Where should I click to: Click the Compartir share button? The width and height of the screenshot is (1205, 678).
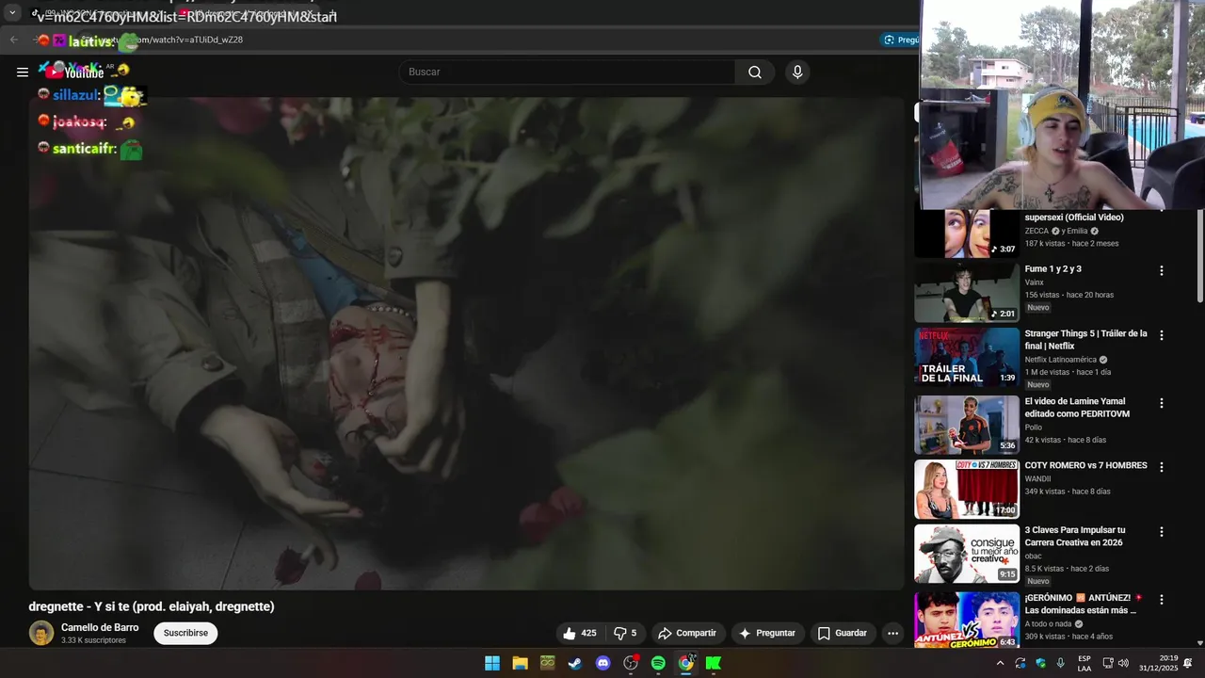tap(687, 634)
